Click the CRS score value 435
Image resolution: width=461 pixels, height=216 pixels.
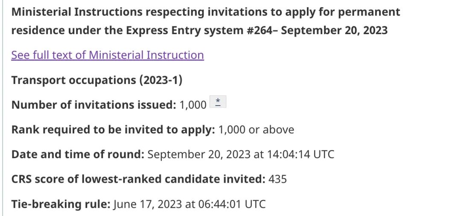tap(277, 179)
